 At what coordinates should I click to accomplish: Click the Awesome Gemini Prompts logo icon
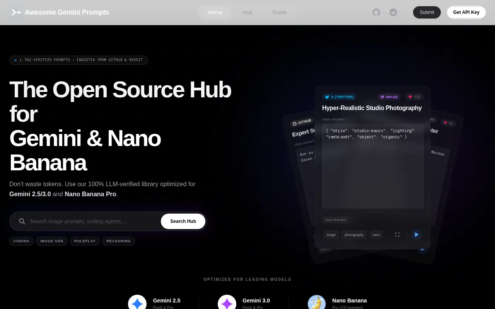(x=16, y=12)
